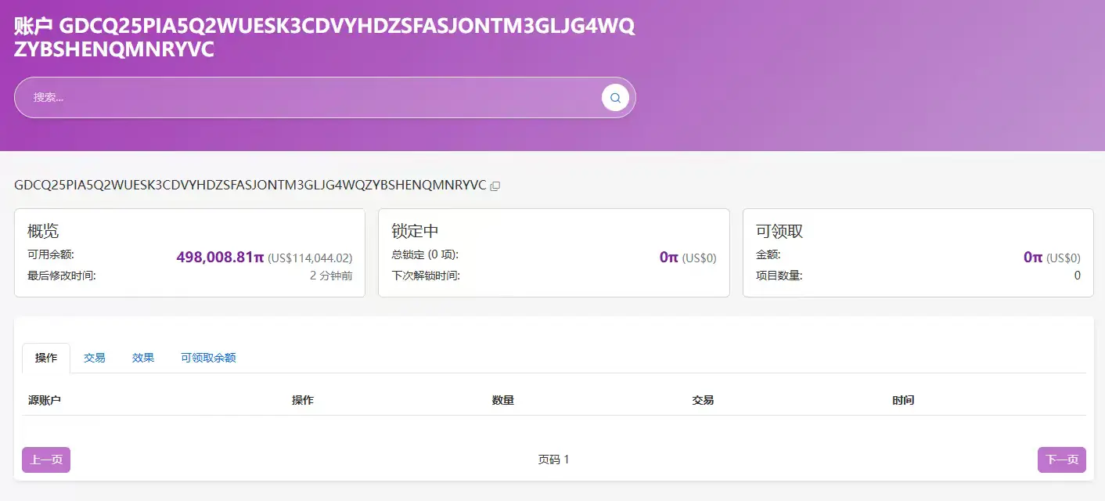Click the 498,008.81π available balance
The height and width of the screenshot is (501, 1105).
[220, 257]
